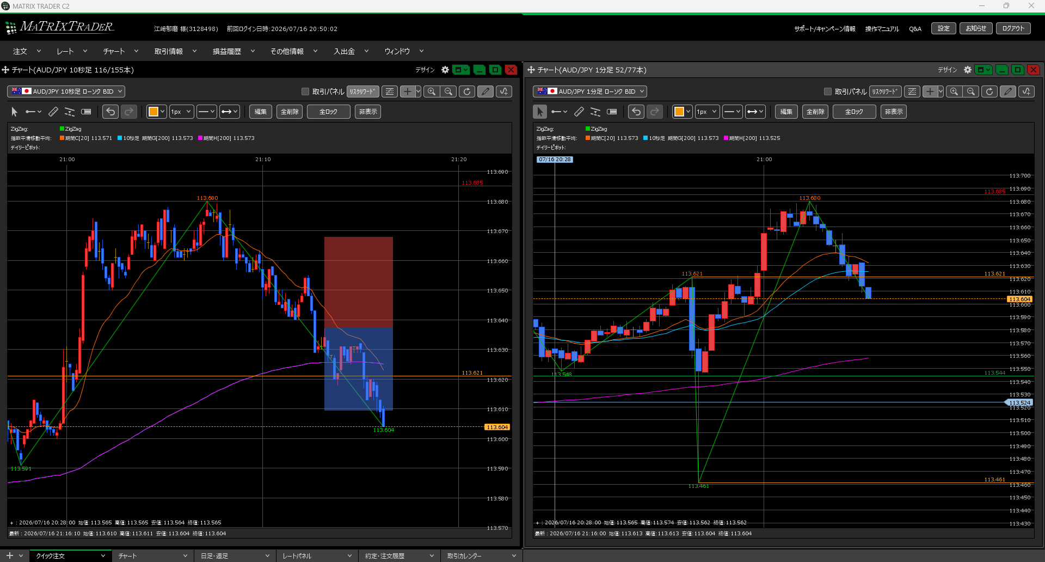Zoom out on the 1分足 chart
This screenshot has width=1045, height=562.
[971, 91]
